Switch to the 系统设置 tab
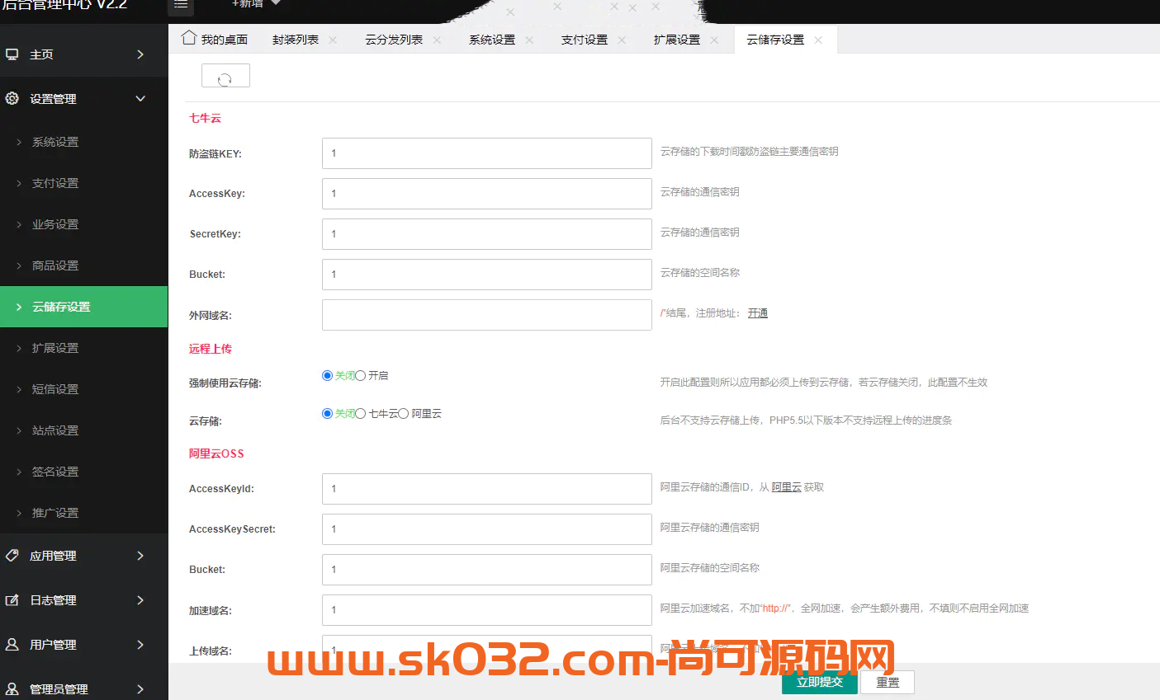Screen dimensions: 1160x700 (x=492, y=40)
